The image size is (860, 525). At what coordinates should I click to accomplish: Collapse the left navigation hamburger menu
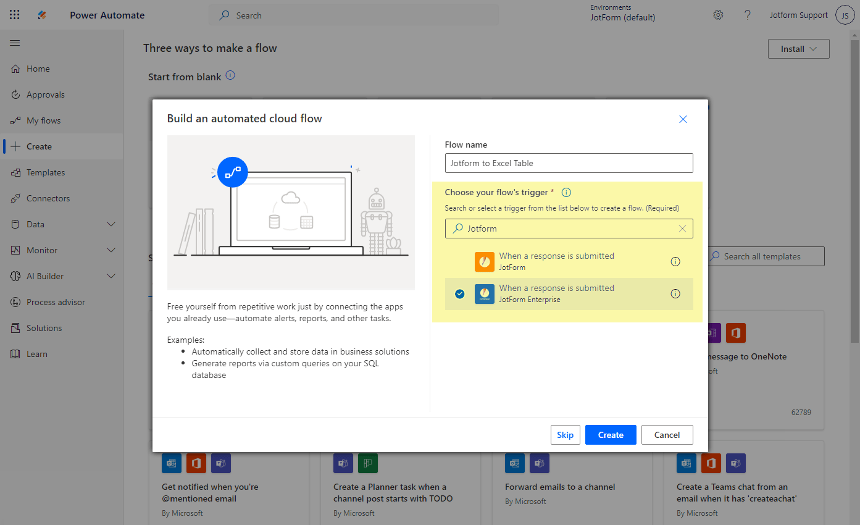click(15, 43)
